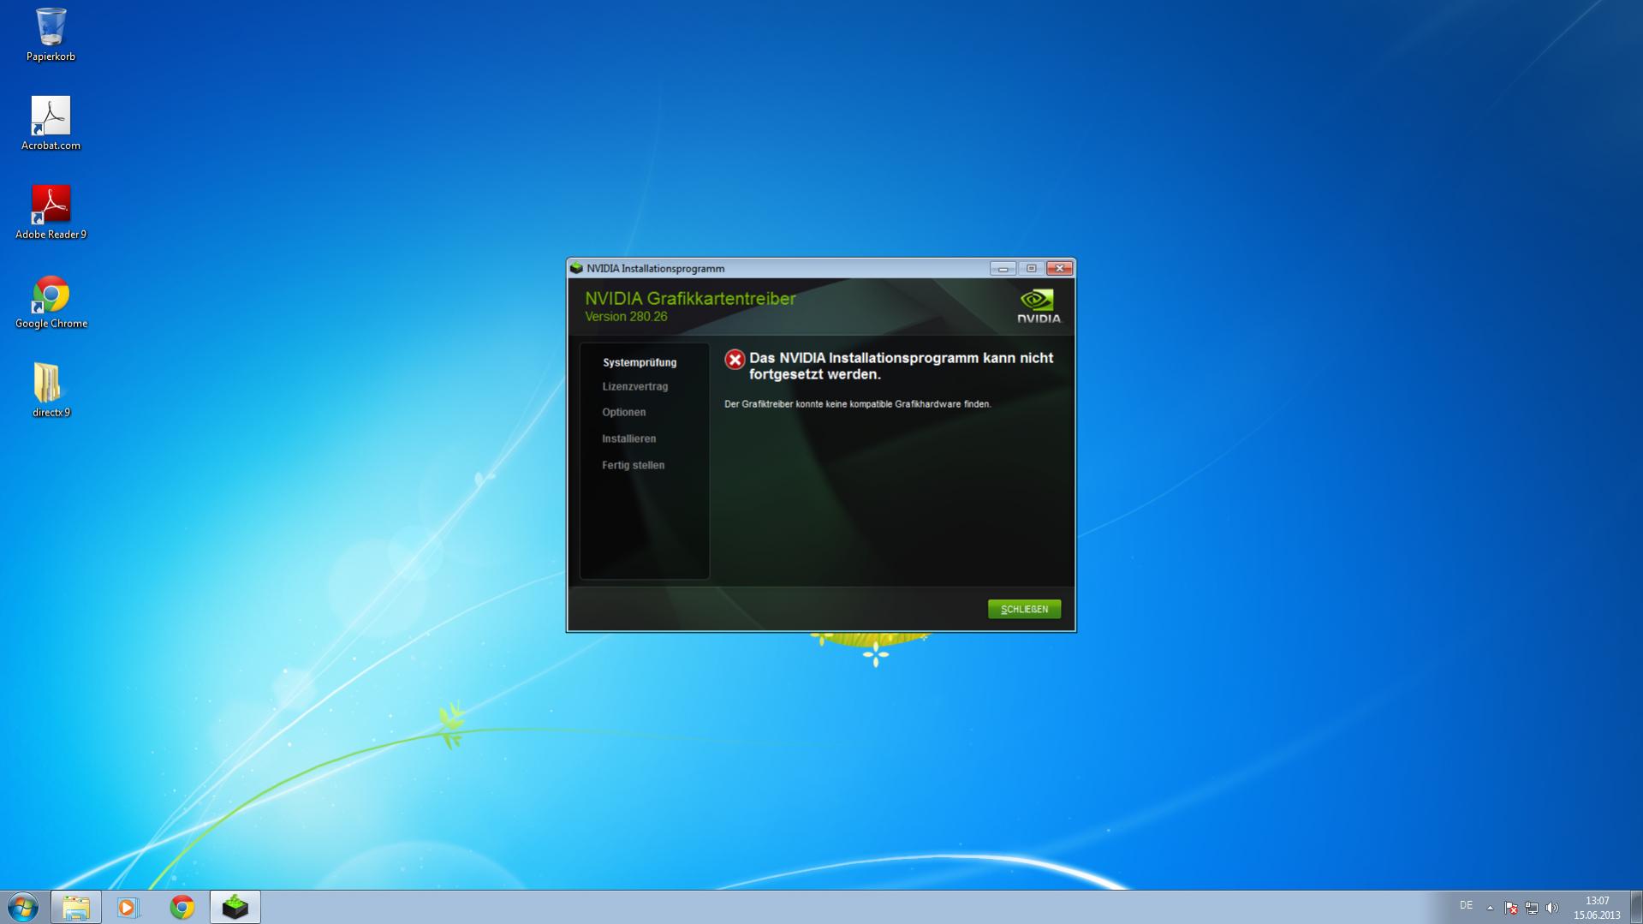Select the Installieren step
This screenshot has width=1643, height=924.
click(628, 438)
